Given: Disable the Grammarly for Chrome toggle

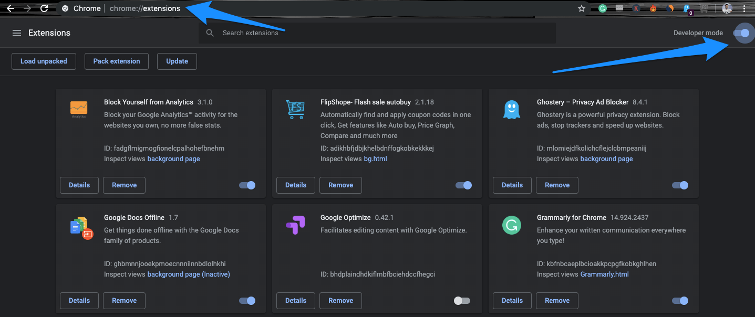Looking at the screenshot, I should coord(680,301).
